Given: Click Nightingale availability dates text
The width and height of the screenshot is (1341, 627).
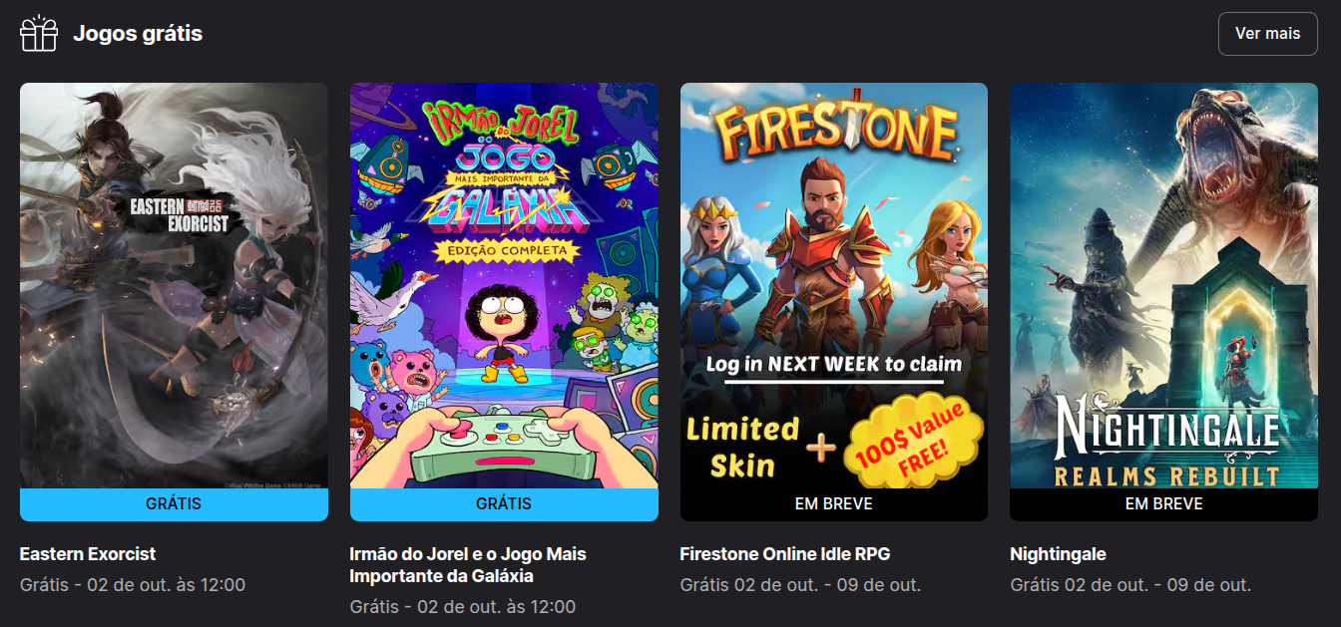Looking at the screenshot, I should (x=1130, y=585).
